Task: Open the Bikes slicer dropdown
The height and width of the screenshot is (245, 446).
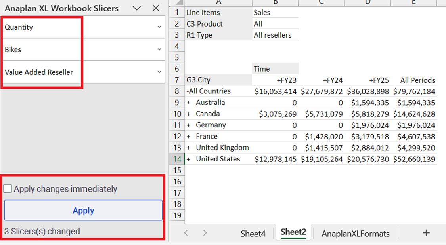Action: [159, 50]
